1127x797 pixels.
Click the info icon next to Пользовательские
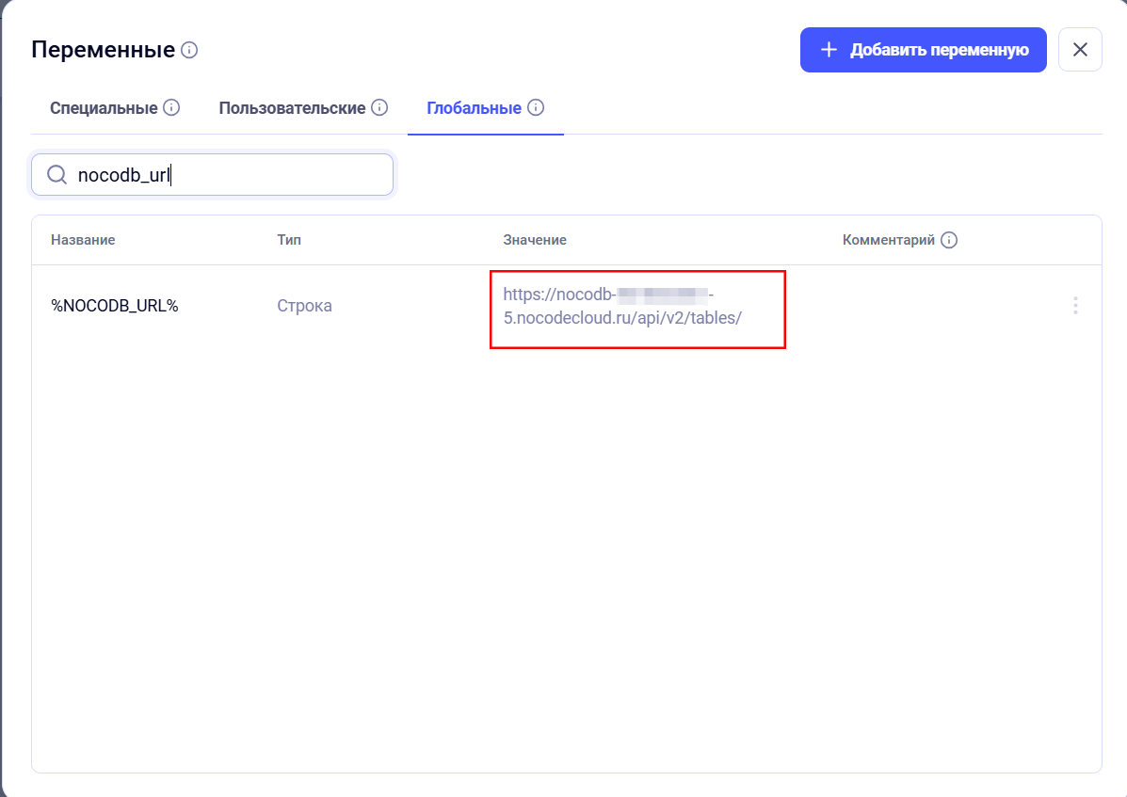coord(379,108)
